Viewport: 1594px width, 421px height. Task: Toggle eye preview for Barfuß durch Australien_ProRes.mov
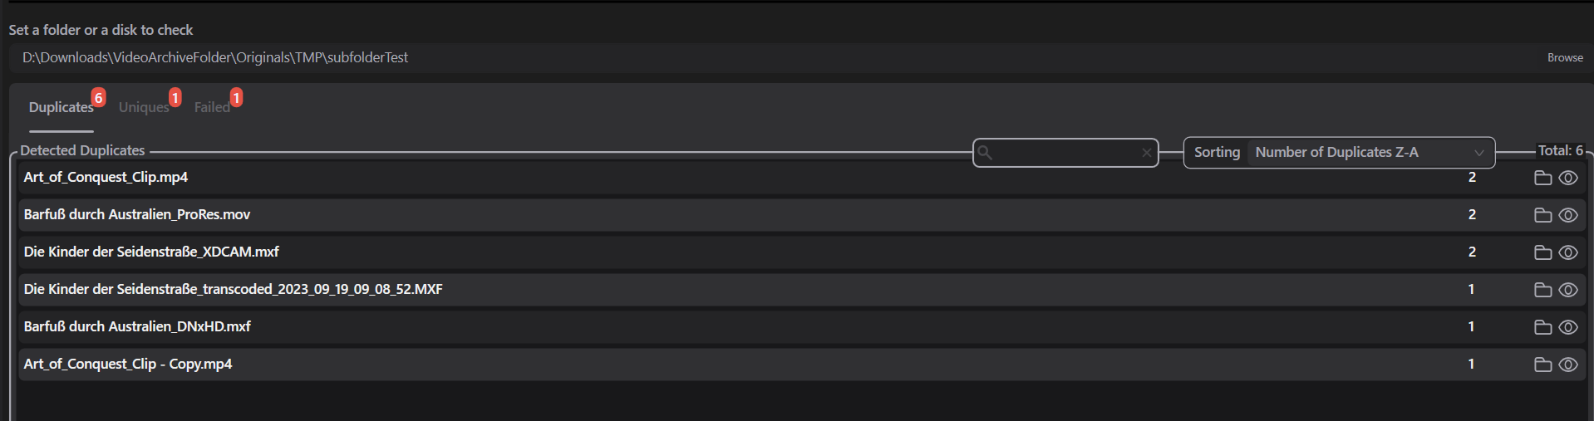pyautogui.click(x=1568, y=215)
